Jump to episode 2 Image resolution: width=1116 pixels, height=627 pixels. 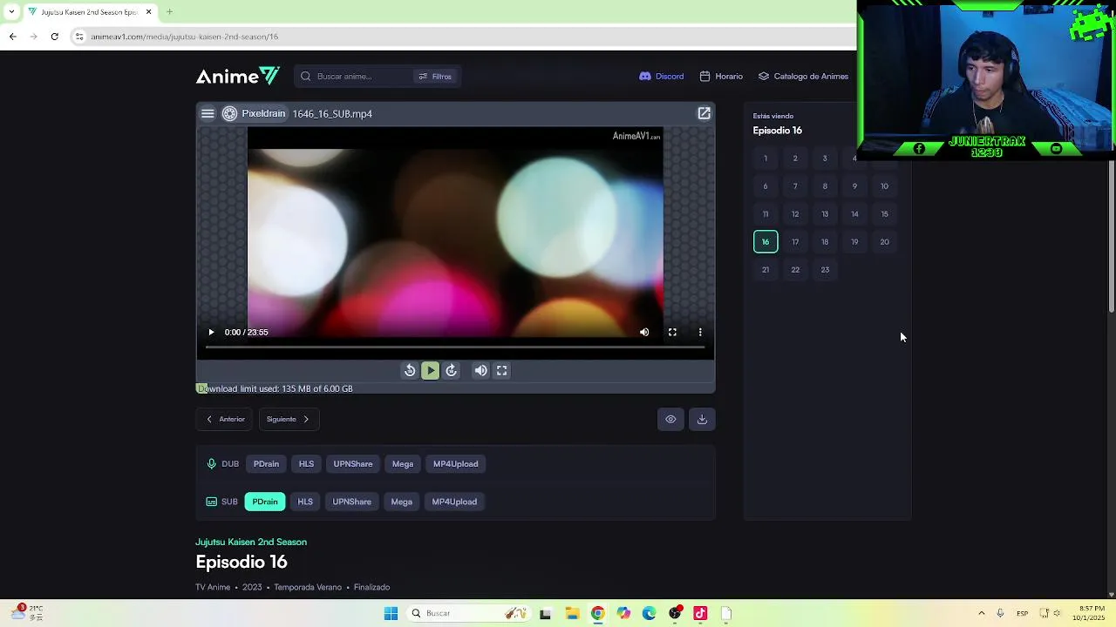point(795,158)
